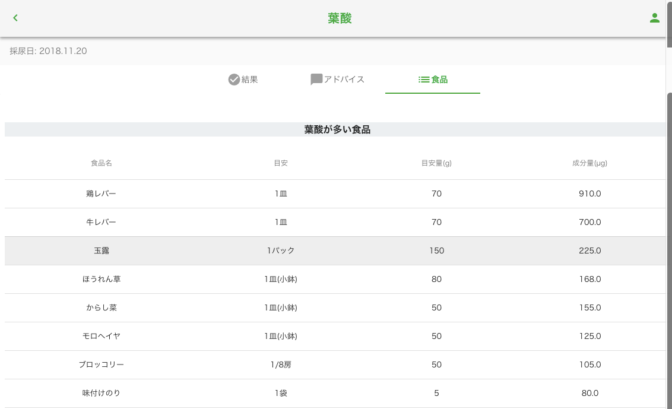Click the ブロッコリー food entry
The width and height of the screenshot is (672, 409).
[101, 364]
